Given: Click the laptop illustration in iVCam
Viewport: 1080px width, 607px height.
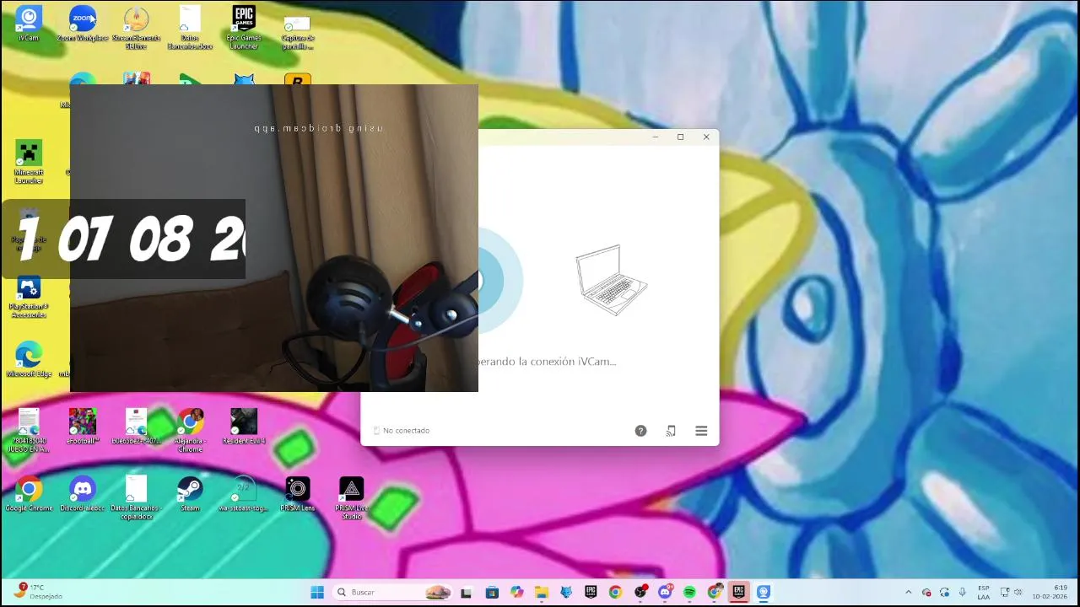Looking at the screenshot, I should pyautogui.click(x=612, y=280).
